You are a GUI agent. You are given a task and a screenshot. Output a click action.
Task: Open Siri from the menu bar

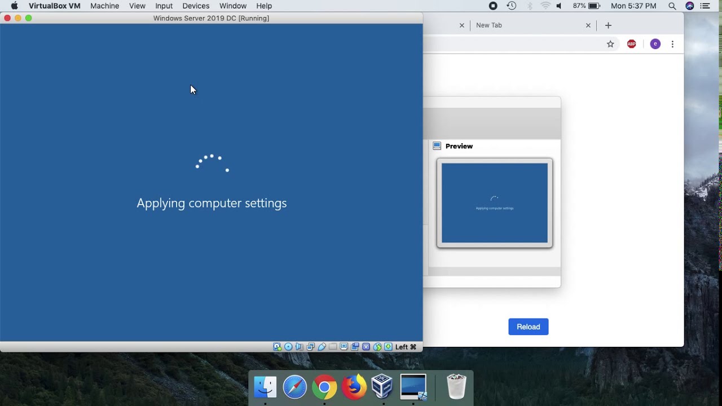tap(689, 6)
